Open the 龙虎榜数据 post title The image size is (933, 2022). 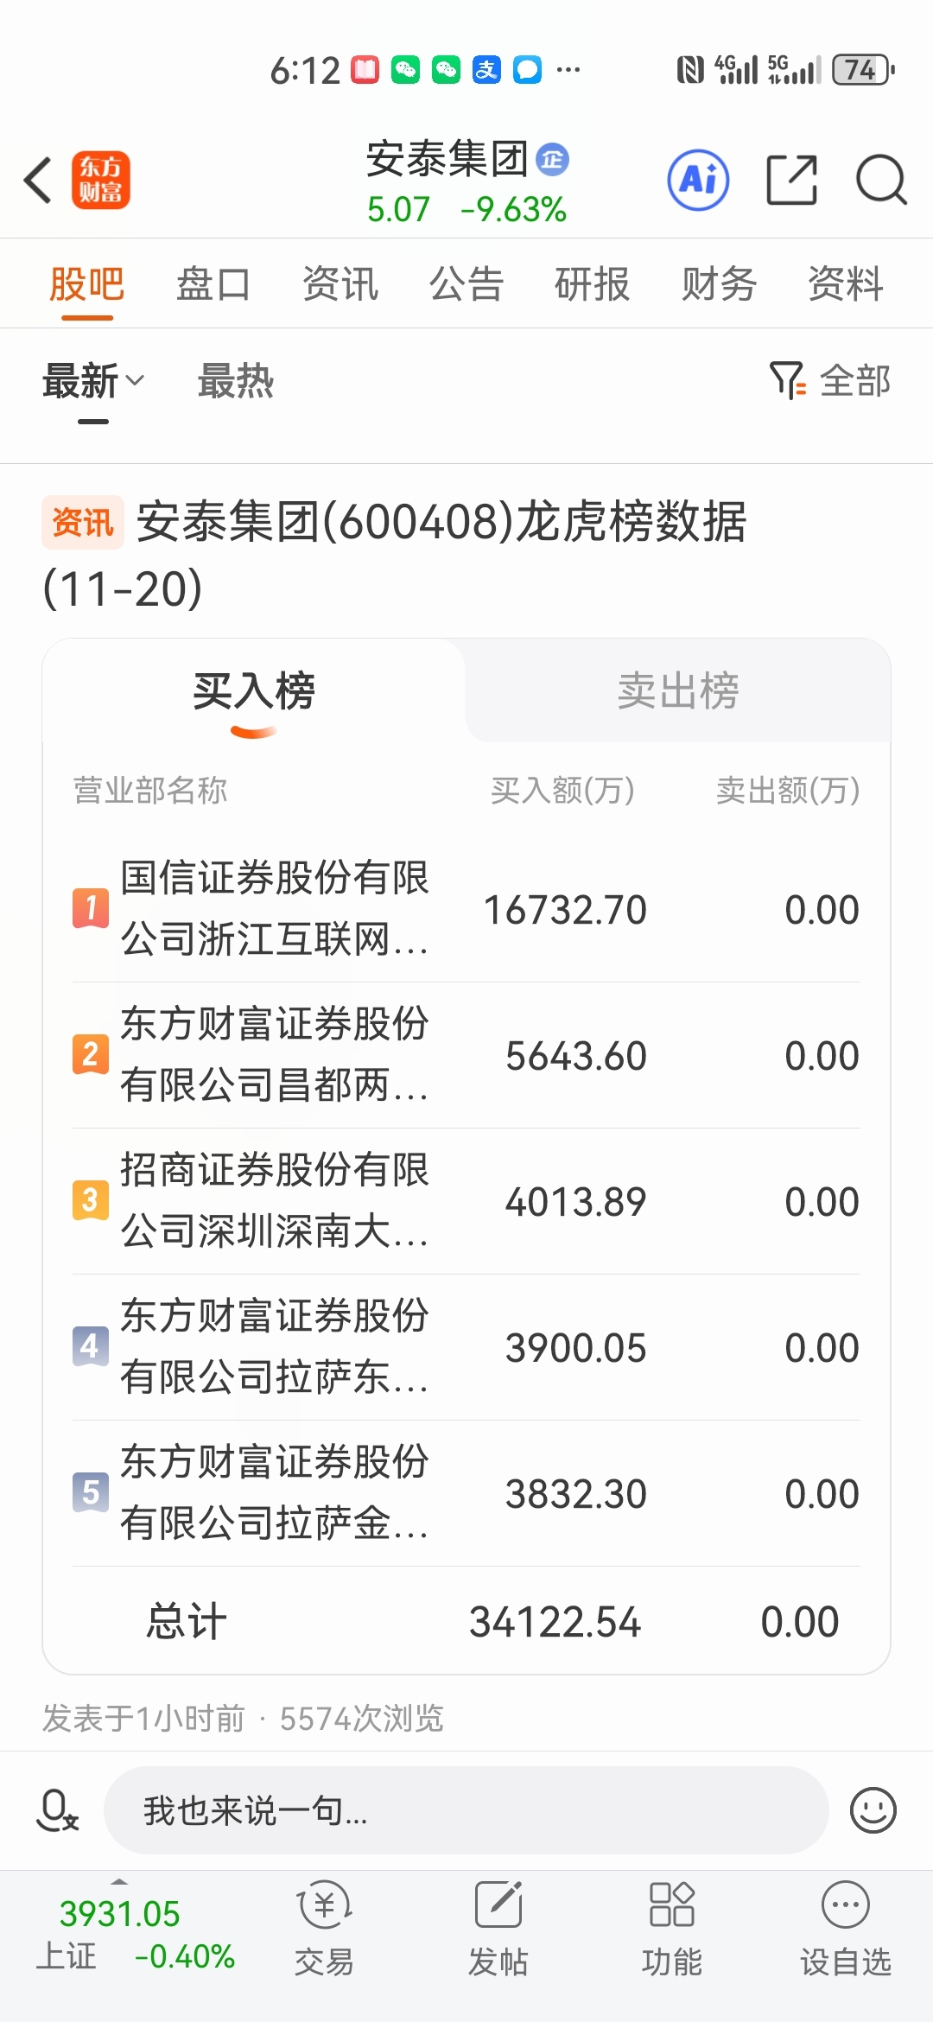tap(441, 523)
